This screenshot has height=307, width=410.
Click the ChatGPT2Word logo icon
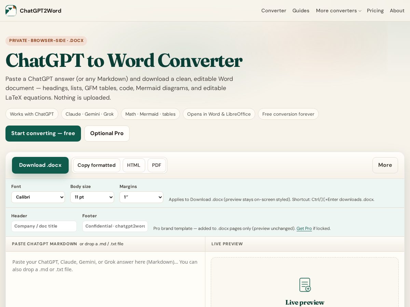pos(11,11)
